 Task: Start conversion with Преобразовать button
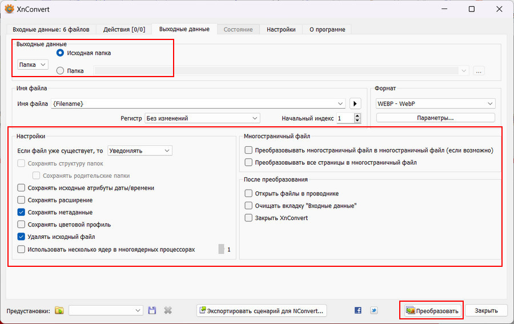[x=432, y=310]
